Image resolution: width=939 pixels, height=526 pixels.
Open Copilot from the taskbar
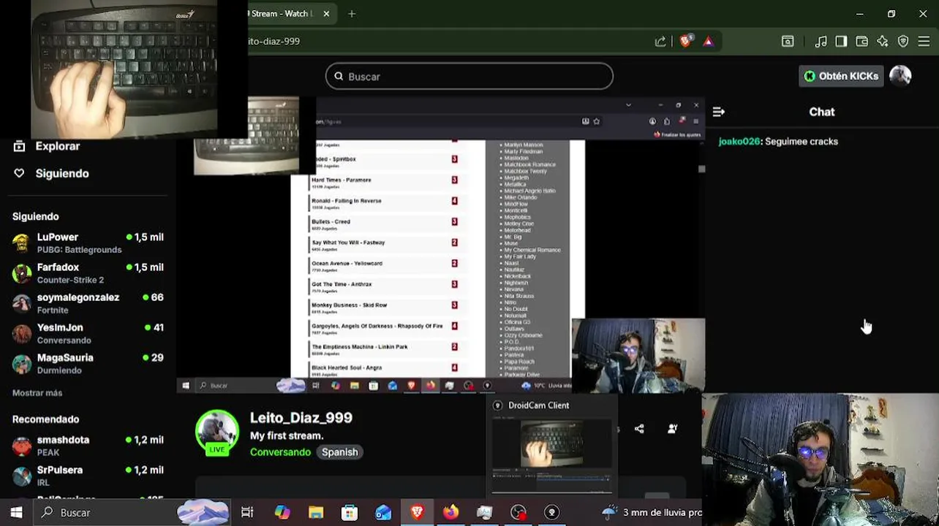pyautogui.click(x=282, y=513)
